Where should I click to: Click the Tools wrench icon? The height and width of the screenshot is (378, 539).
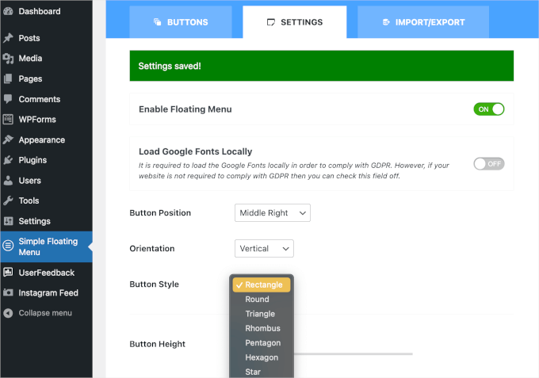[x=8, y=200]
